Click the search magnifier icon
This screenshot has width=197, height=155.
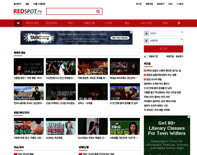(98, 11)
